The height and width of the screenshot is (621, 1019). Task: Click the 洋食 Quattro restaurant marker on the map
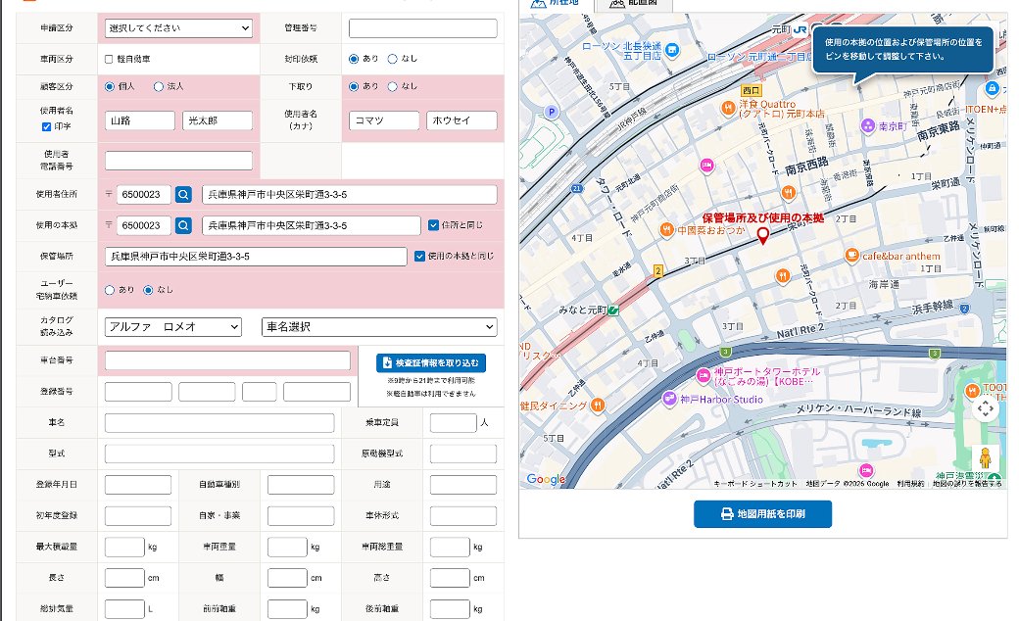coord(729,108)
